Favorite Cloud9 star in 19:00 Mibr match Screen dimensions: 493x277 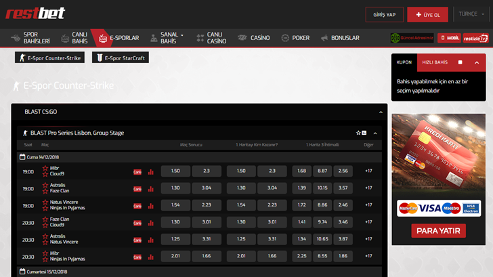(x=45, y=174)
